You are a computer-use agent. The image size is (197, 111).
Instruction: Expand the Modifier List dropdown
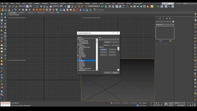pyautogui.click(x=165, y=25)
